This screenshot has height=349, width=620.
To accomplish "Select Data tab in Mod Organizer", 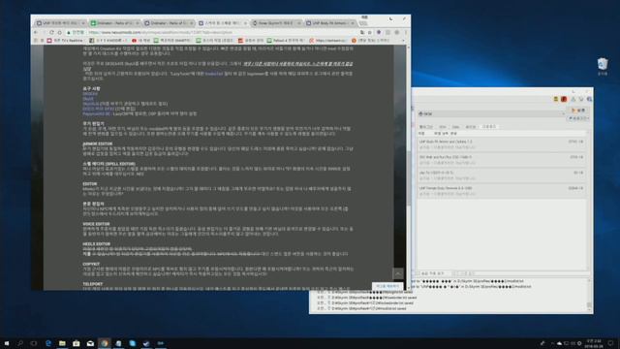I will coord(455,127).
